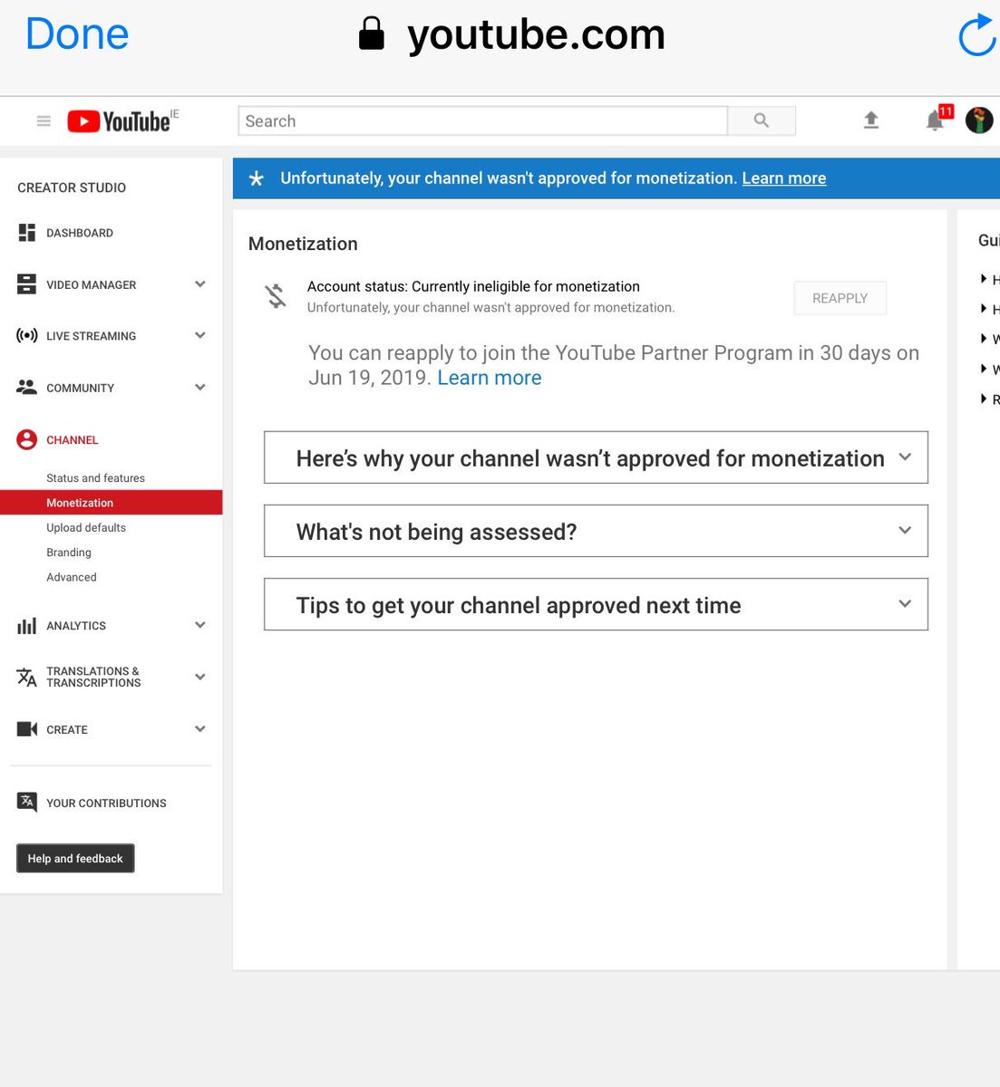The image size is (1000, 1087).
Task: Click the "Account status" text line
Action: 473,286
